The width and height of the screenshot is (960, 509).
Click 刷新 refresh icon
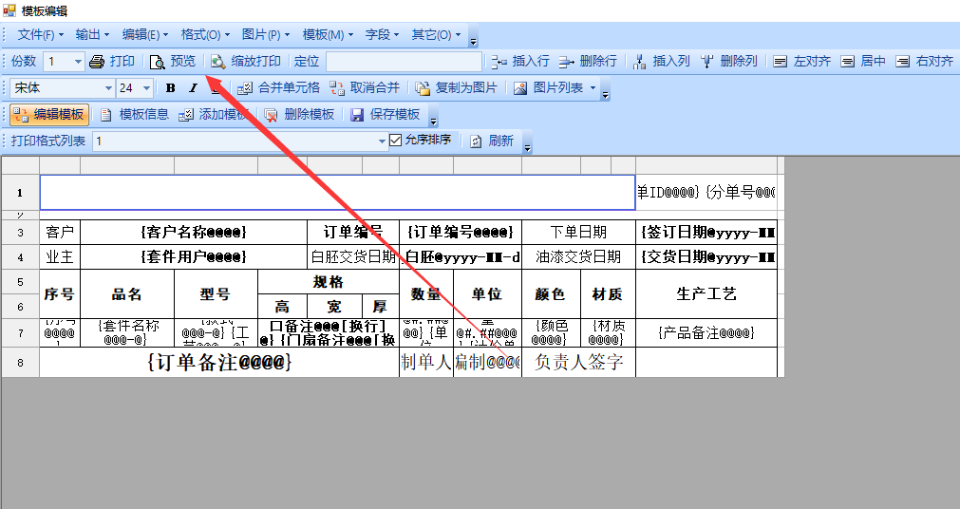coord(478,141)
